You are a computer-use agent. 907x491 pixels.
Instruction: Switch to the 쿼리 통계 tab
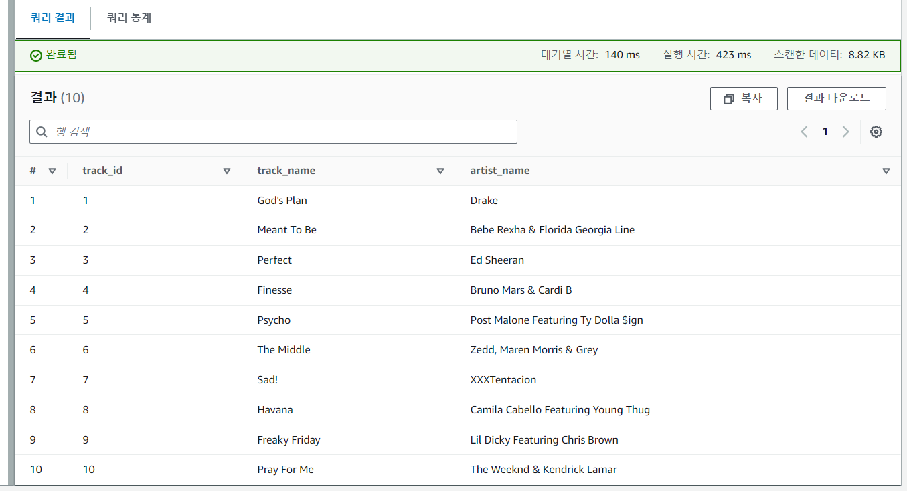(x=129, y=18)
